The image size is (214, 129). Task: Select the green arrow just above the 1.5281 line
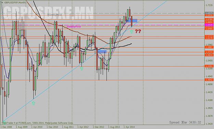[x=81, y=68]
